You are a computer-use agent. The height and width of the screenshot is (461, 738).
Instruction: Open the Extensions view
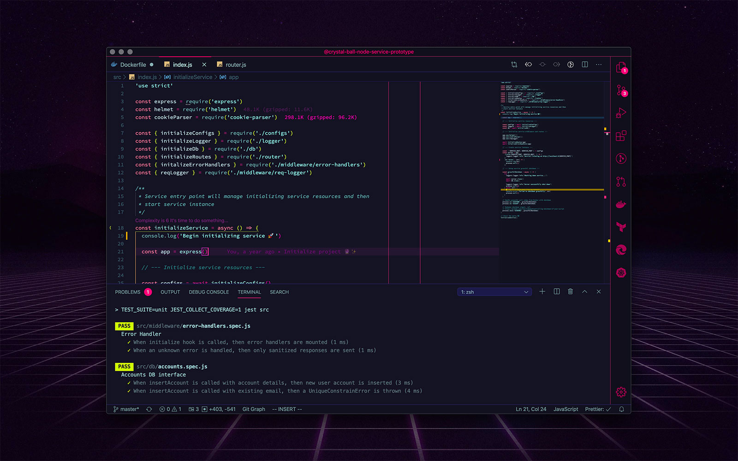tap(621, 136)
